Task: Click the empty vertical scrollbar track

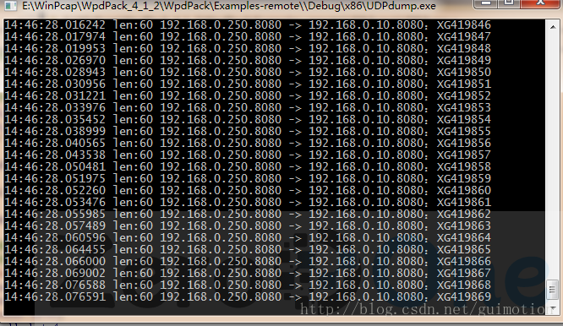Action: 552,155
